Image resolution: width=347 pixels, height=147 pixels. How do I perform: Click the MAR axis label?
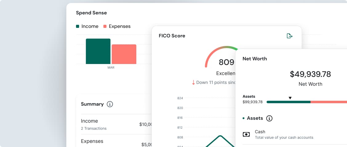coord(111,68)
